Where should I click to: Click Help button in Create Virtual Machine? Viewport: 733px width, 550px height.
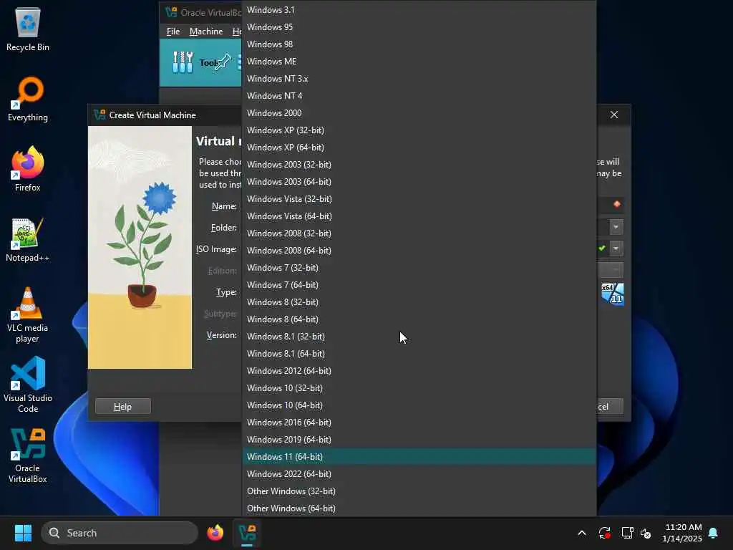[x=123, y=407]
